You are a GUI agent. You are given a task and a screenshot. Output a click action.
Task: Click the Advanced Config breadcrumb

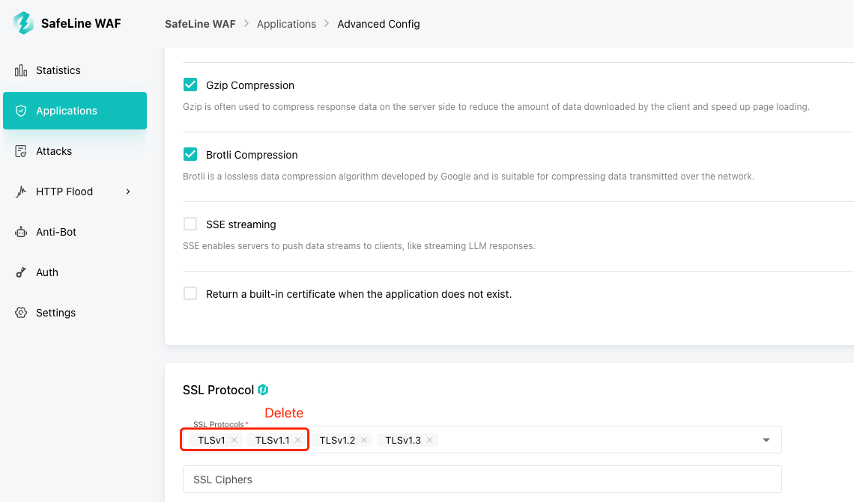[x=378, y=24]
